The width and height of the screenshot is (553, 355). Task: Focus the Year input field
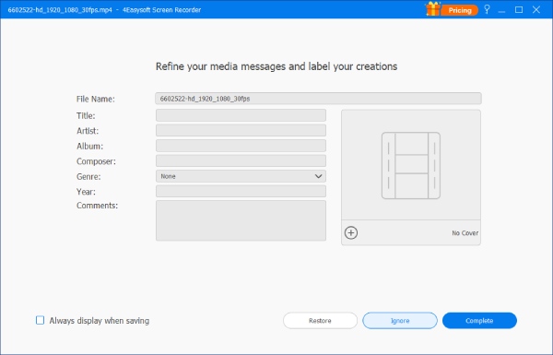coord(241,191)
